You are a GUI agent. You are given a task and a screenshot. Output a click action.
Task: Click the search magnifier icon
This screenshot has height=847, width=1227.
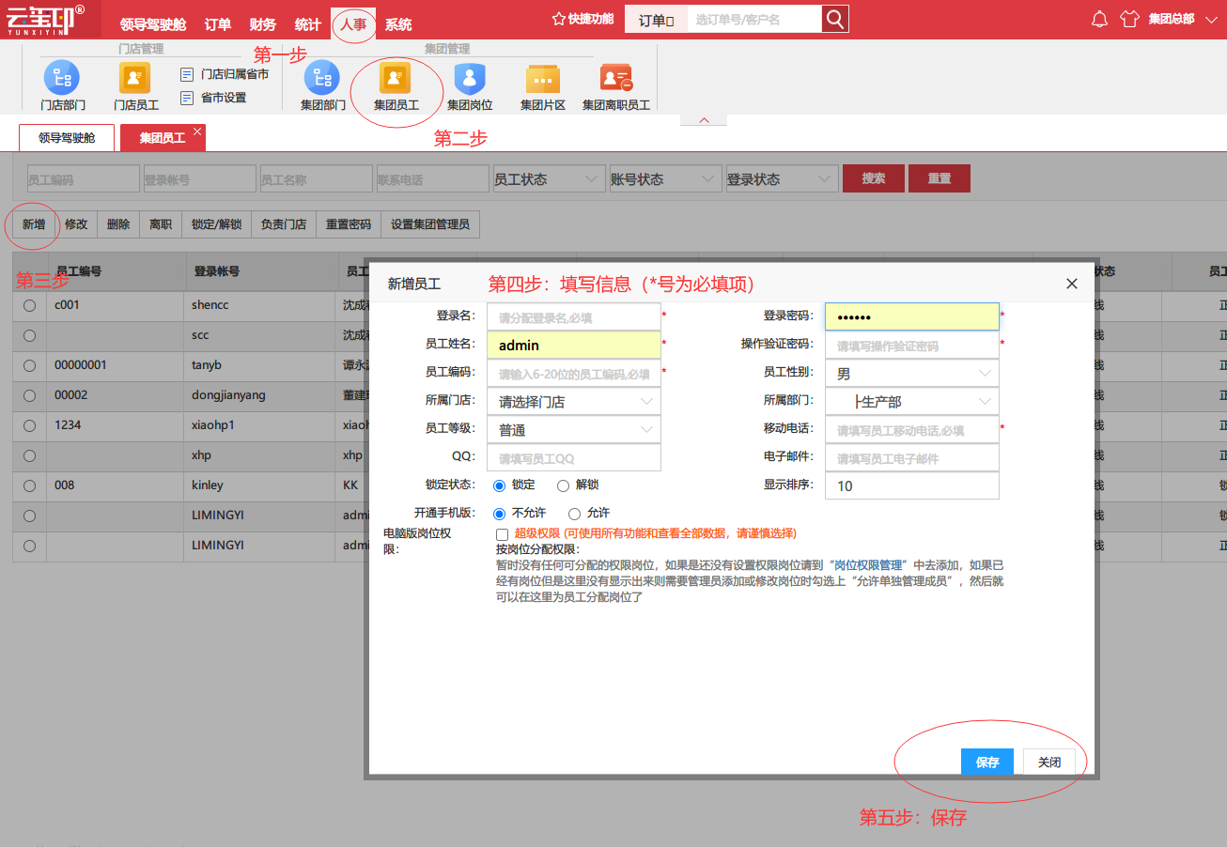(834, 19)
